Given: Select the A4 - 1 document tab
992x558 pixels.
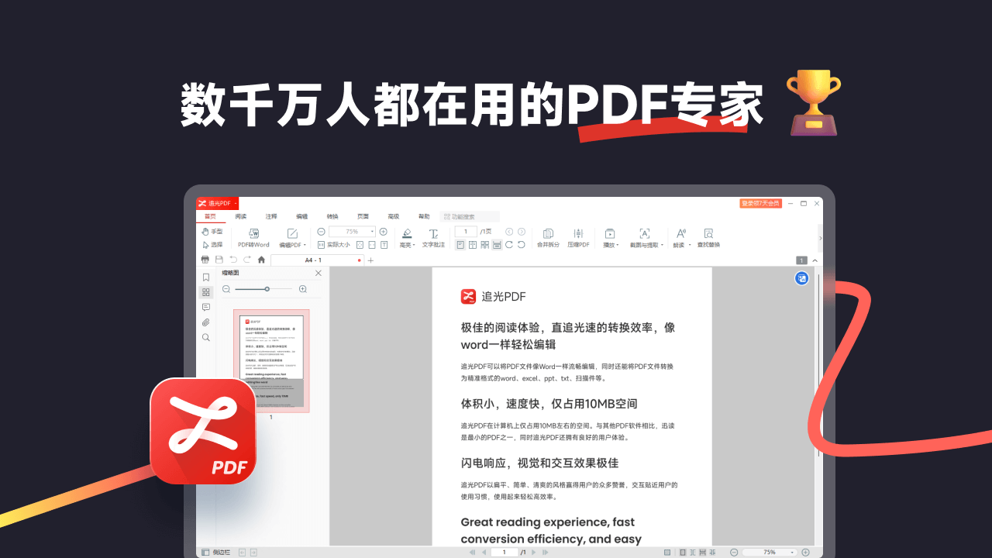Looking at the screenshot, I should pyautogui.click(x=318, y=260).
